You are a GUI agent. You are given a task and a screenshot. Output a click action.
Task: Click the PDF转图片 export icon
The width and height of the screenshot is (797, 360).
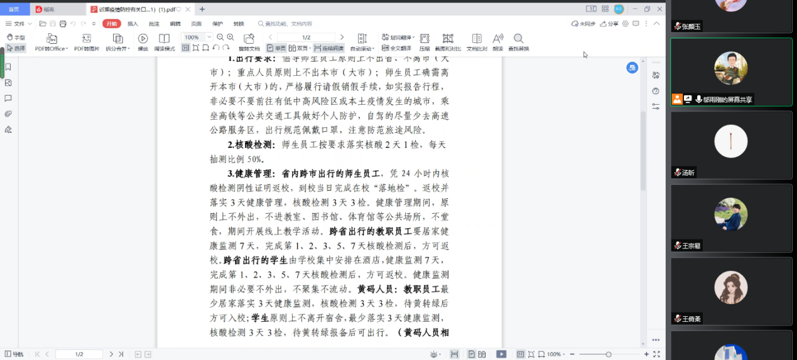pyautogui.click(x=87, y=39)
